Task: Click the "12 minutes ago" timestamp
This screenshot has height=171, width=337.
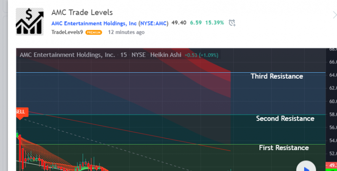Action: pos(126,32)
